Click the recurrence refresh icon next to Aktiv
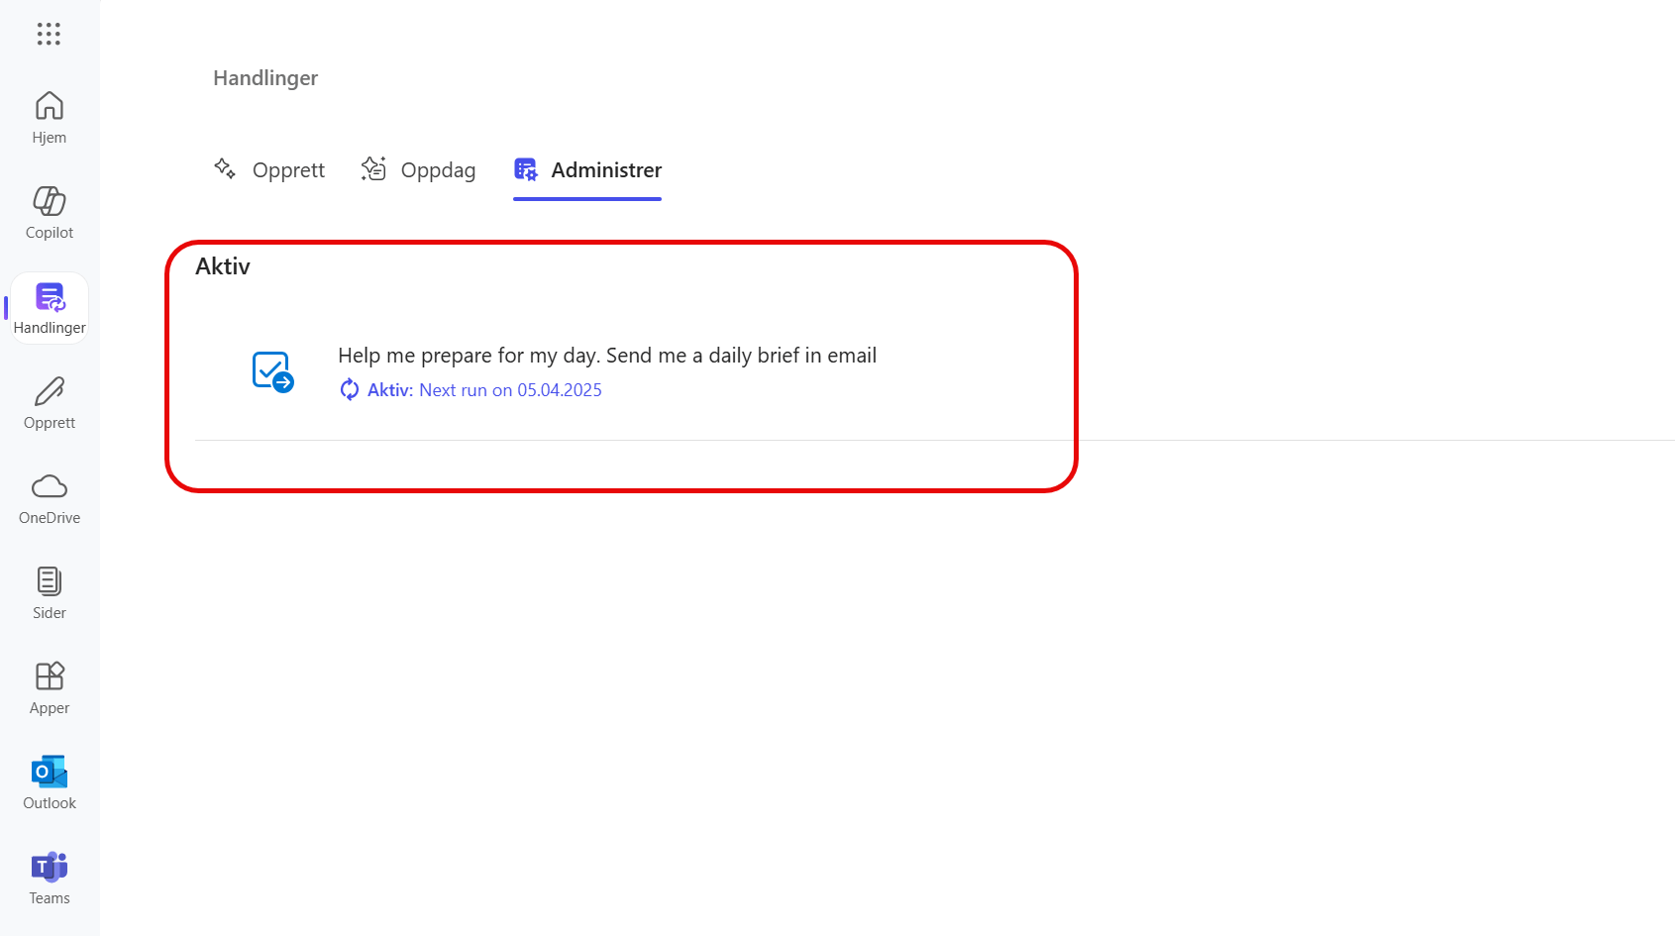The height and width of the screenshot is (936, 1675). pyautogui.click(x=349, y=389)
